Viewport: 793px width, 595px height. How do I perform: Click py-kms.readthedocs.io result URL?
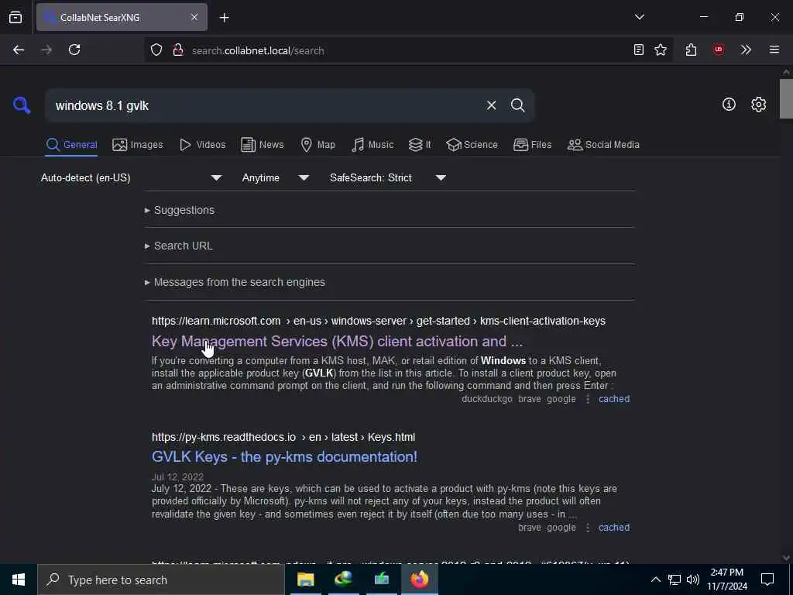[x=283, y=437]
